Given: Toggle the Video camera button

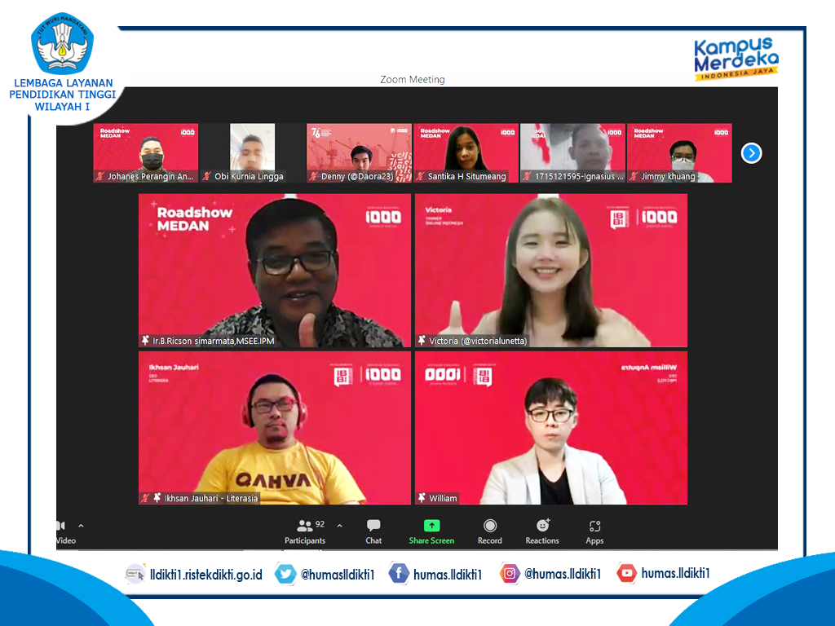Looking at the screenshot, I should pyautogui.click(x=65, y=531).
